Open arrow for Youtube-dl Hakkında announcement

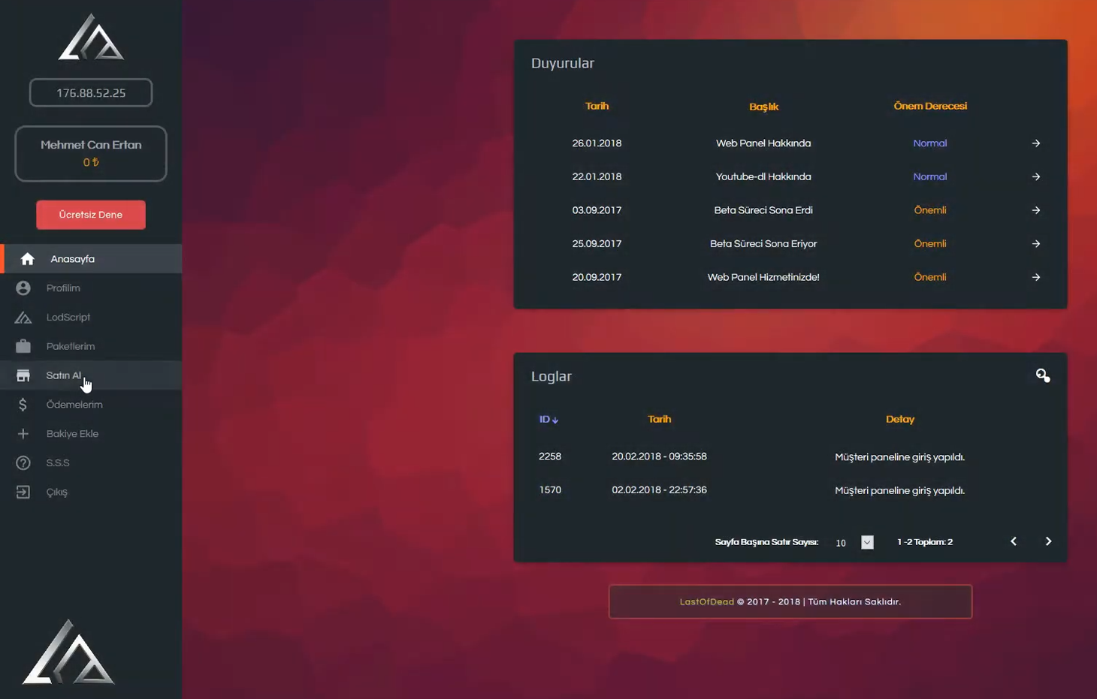tap(1036, 177)
